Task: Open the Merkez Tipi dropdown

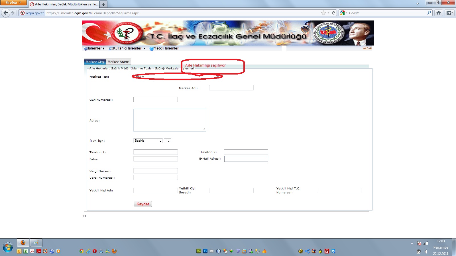Action: (177, 77)
